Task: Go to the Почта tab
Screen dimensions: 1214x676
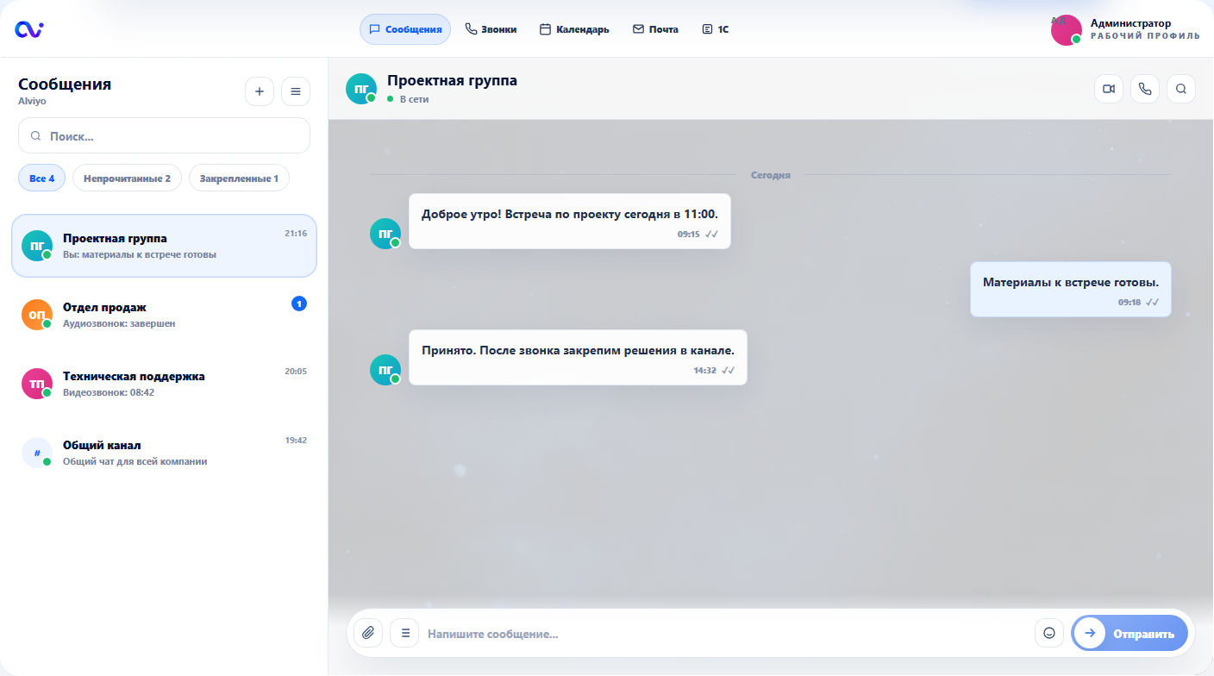Action: [x=655, y=29]
